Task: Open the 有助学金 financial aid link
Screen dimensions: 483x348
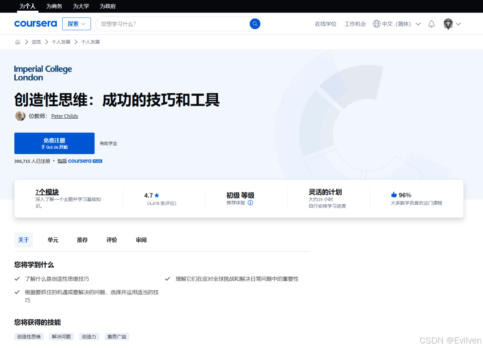Action: click(x=108, y=143)
